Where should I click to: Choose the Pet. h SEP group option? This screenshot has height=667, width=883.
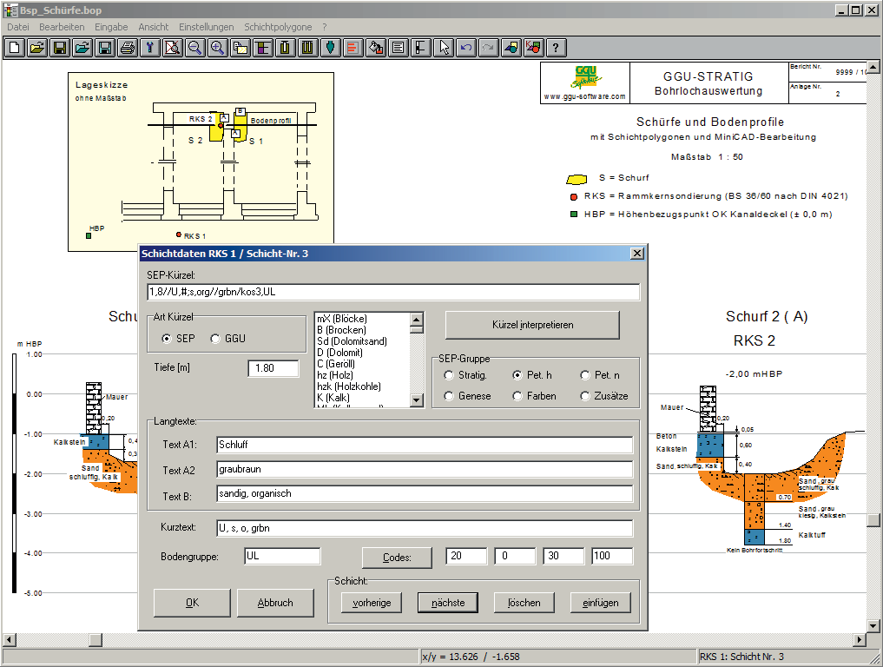point(517,375)
